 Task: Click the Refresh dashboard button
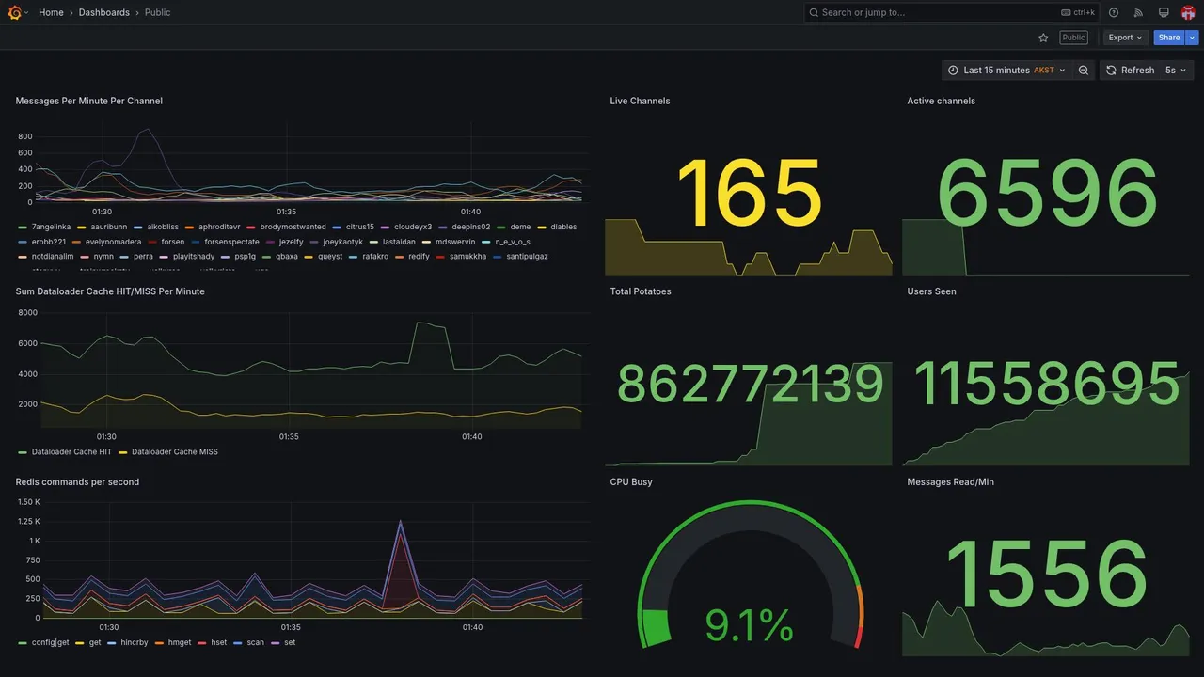1130,71
